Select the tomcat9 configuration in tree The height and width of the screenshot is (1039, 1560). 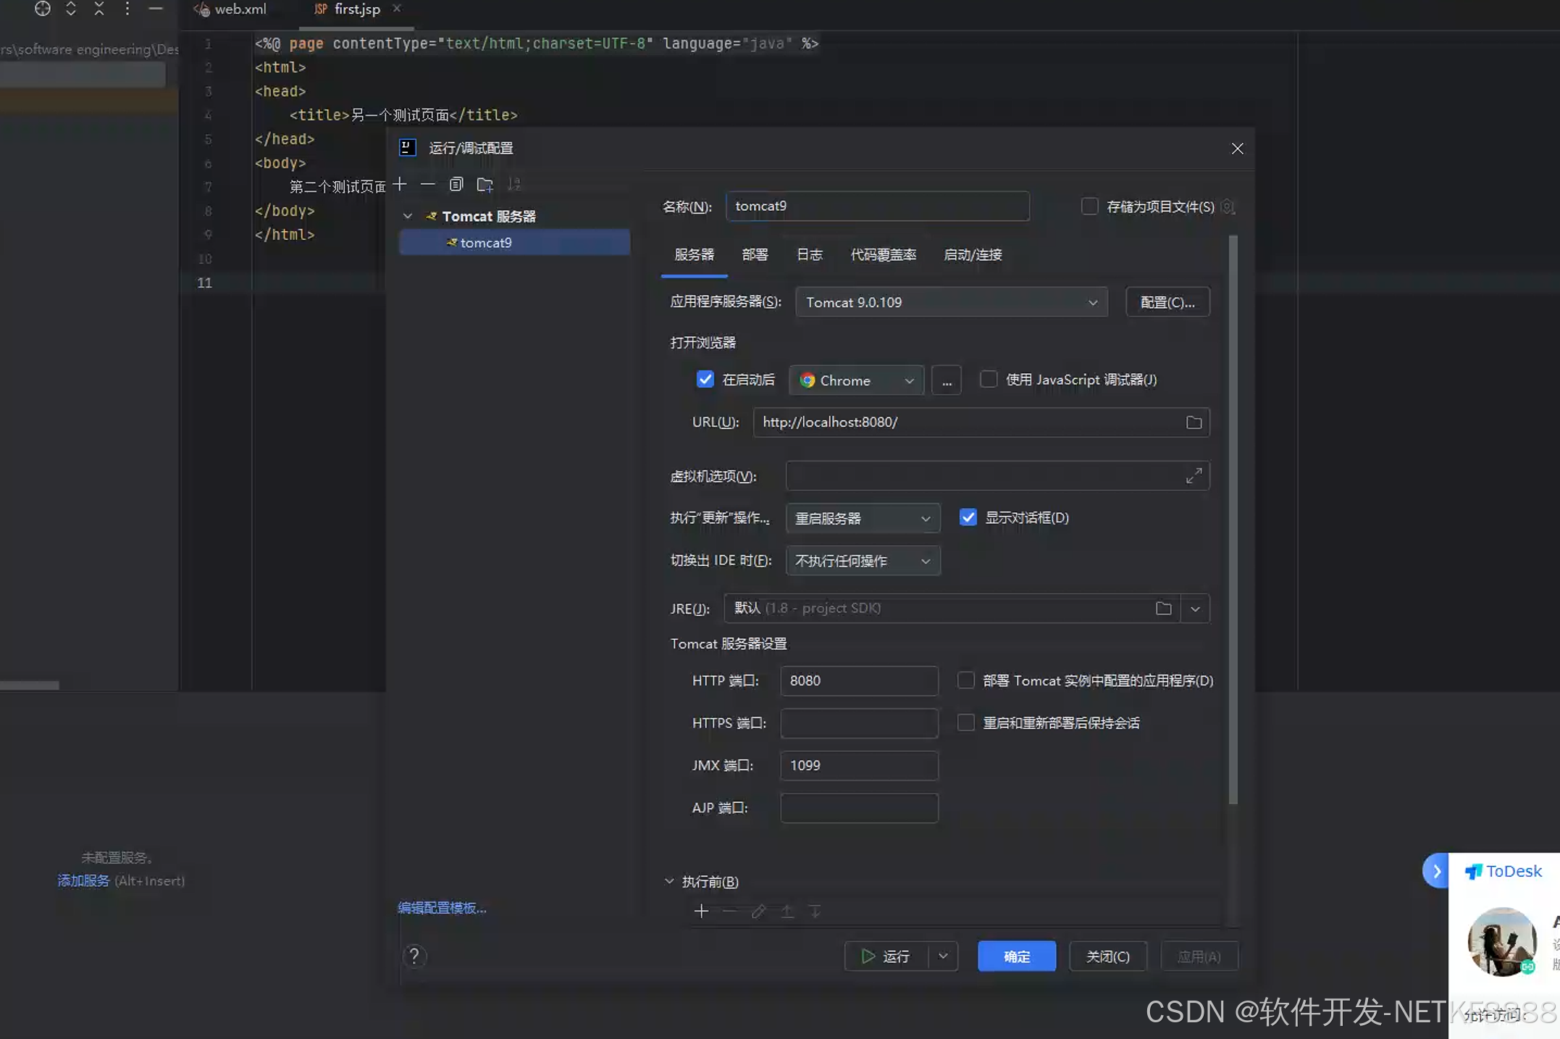pyautogui.click(x=514, y=243)
